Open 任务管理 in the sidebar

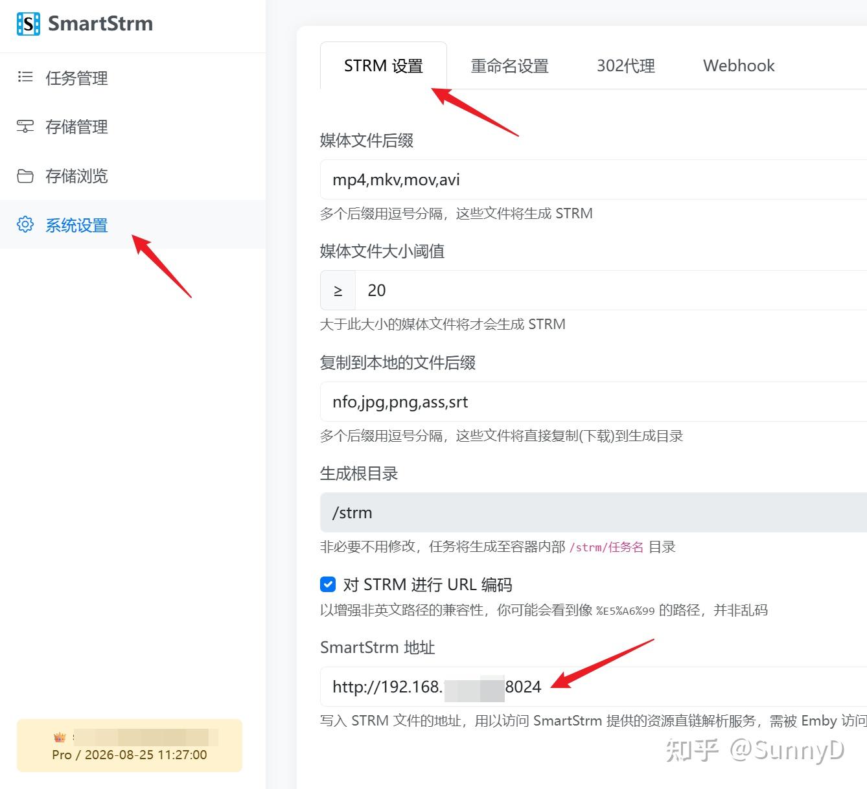(76, 78)
